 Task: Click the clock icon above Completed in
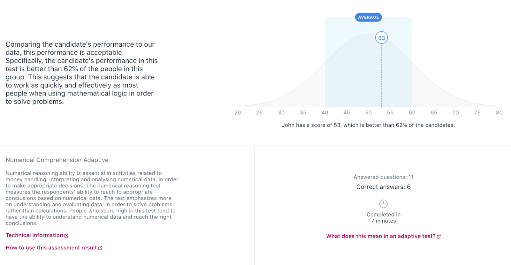click(383, 204)
